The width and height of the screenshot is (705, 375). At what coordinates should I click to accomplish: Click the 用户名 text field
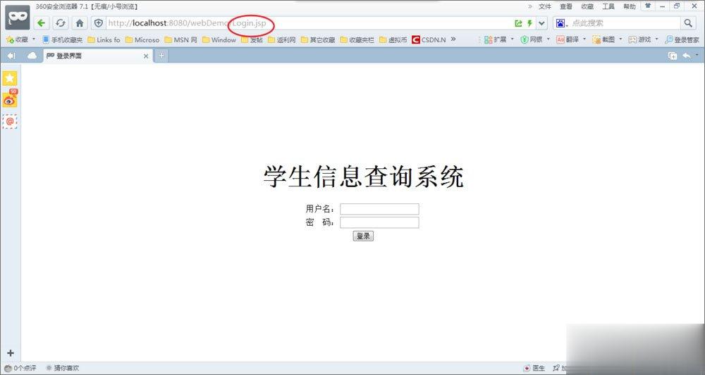379,209
